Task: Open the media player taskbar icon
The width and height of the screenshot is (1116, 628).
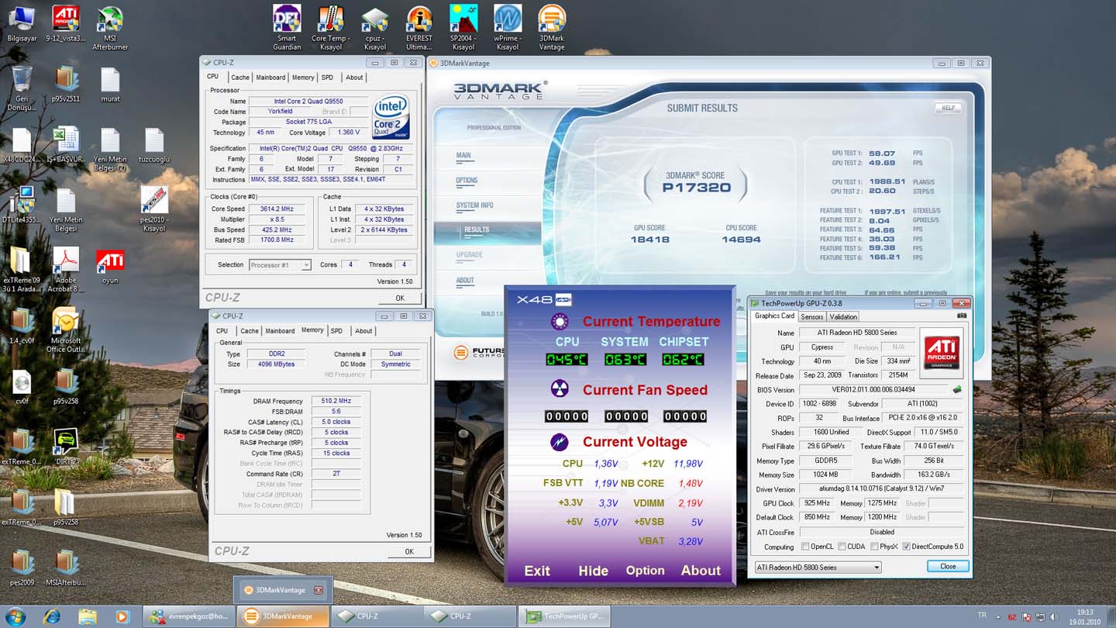Action: 122,616
